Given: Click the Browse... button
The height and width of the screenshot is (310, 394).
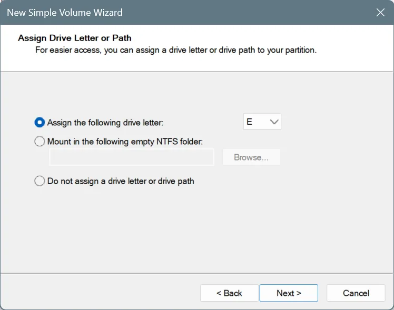Looking at the screenshot, I should click(251, 157).
